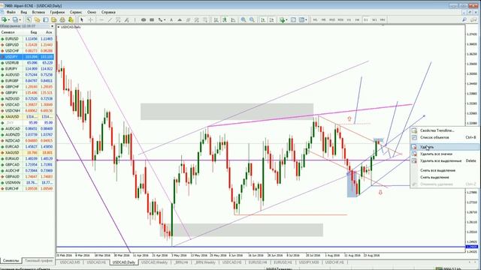Screen dimensions: 481x270
Task: Select the Cursor arrow tool
Action: (x=82, y=19)
